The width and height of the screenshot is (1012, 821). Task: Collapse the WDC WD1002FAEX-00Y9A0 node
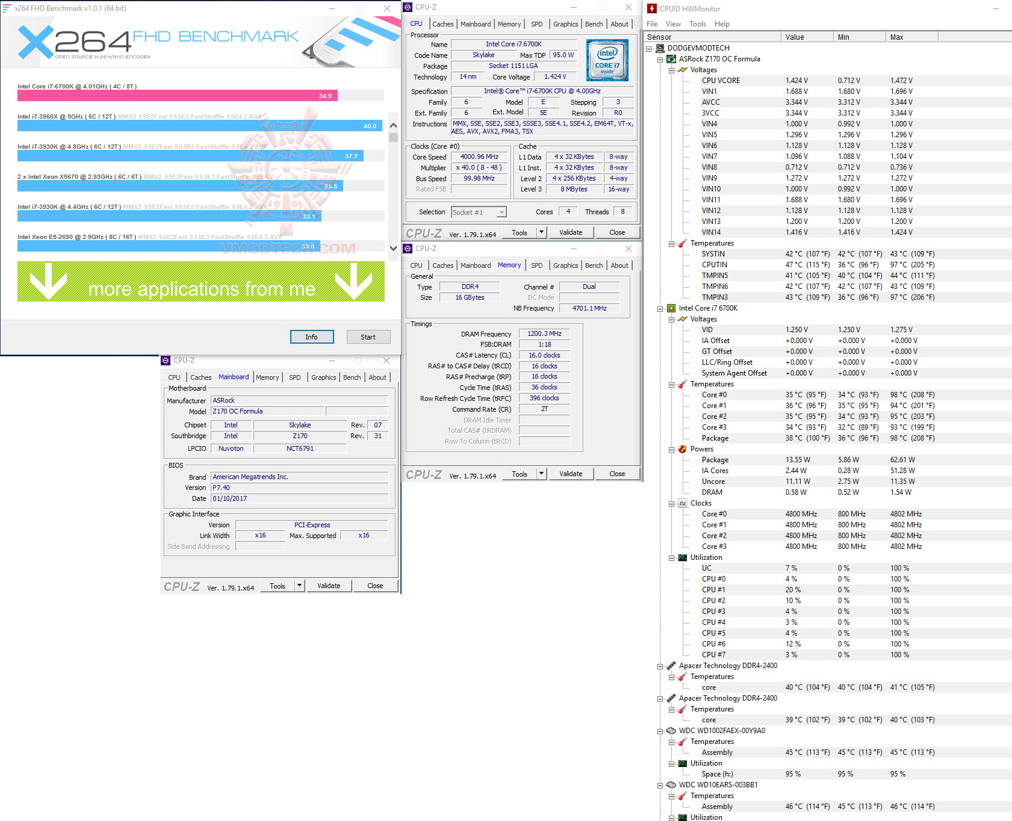[x=660, y=731]
